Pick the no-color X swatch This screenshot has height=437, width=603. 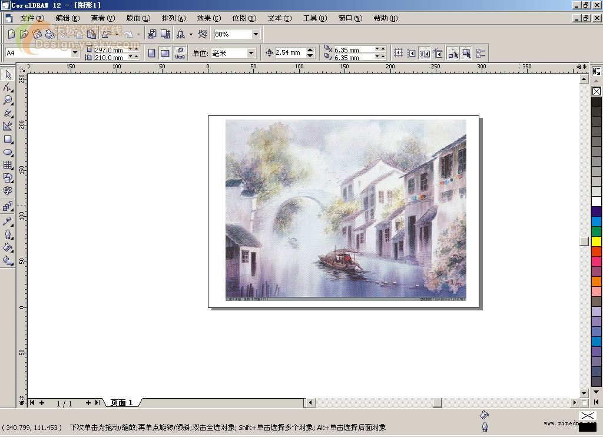(x=596, y=91)
